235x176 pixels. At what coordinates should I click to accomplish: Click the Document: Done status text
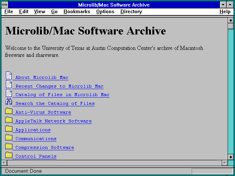(x=23, y=171)
